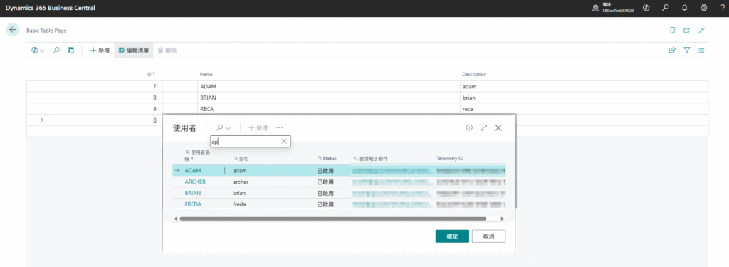Clear the dialog search box

(x=284, y=142)
